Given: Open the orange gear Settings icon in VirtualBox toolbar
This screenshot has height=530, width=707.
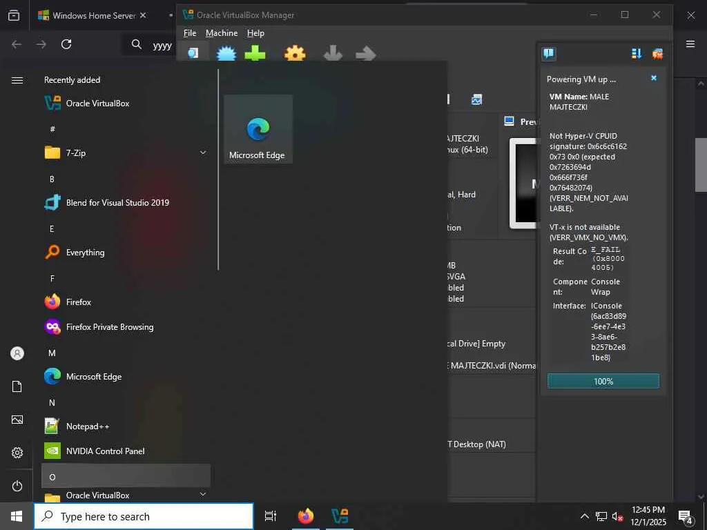Looking at the screenshot, I should (x=295, y=54).
